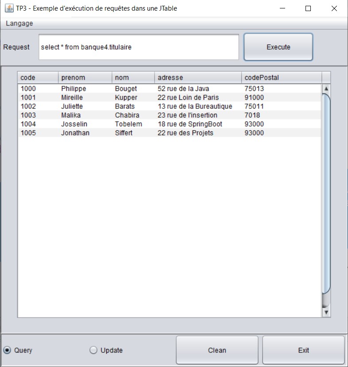Click the scrollbar up arrow in table
This screenshot has height=367, width=348.
[326, 89]
